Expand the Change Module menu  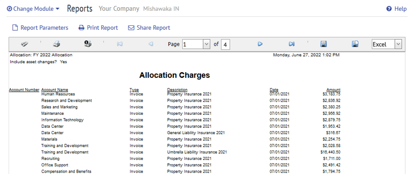[x=33, y=9]
